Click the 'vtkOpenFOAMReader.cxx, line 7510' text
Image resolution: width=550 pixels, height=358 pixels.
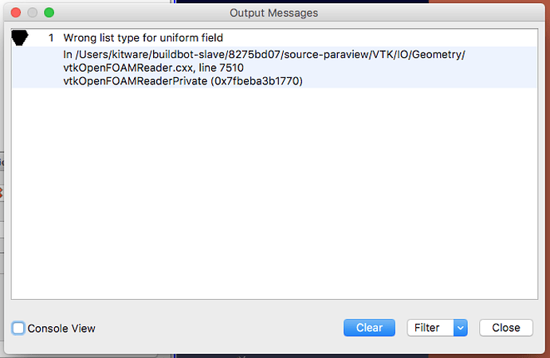[x=147, y=68]
